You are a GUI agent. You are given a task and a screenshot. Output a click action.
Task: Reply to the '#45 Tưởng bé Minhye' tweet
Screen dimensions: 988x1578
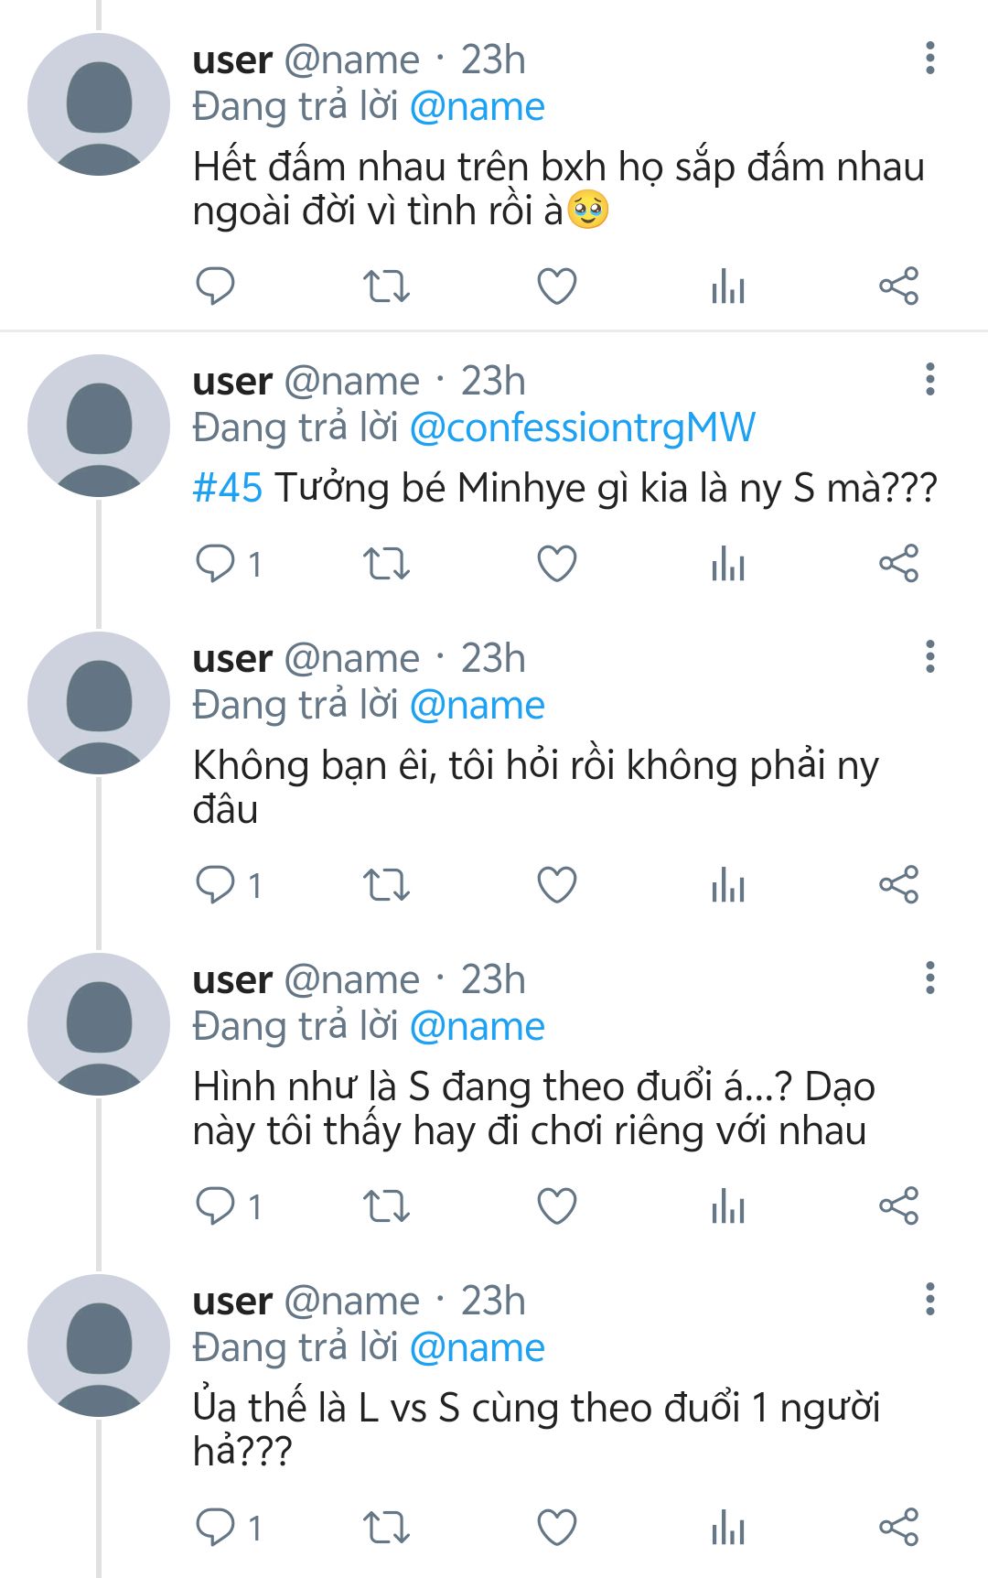tap(216, 564)
